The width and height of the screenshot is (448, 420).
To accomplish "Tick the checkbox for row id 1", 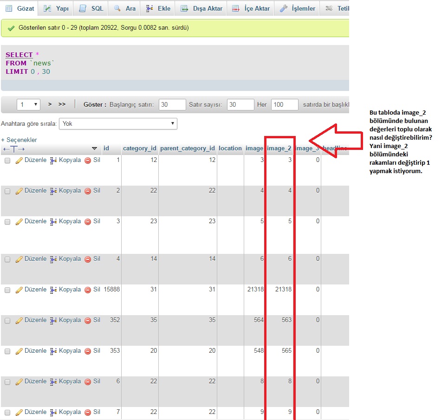I will coord(7,161).
